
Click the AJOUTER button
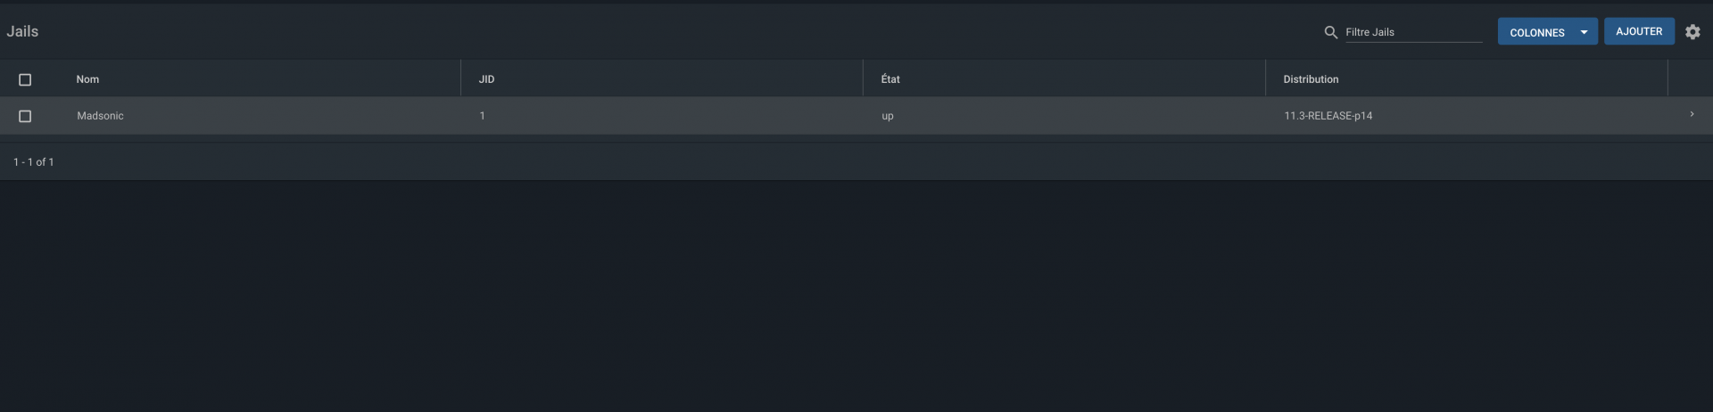click(x=1639, y=31)
